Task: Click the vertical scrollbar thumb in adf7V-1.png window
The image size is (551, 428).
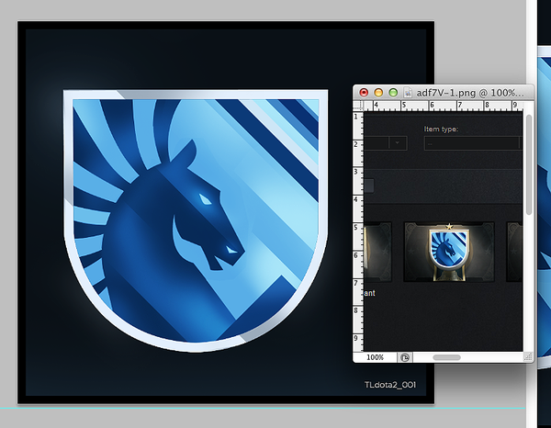Action: (x=529, y=164)
